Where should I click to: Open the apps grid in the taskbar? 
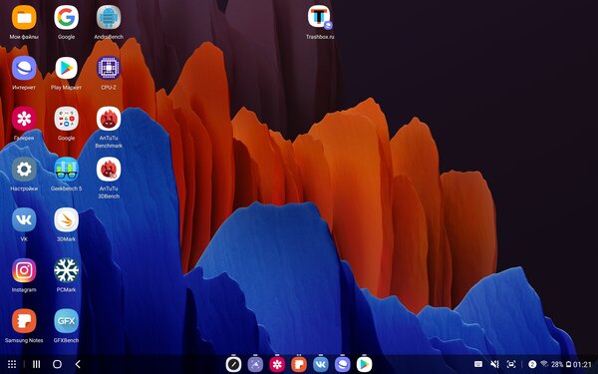12,364
